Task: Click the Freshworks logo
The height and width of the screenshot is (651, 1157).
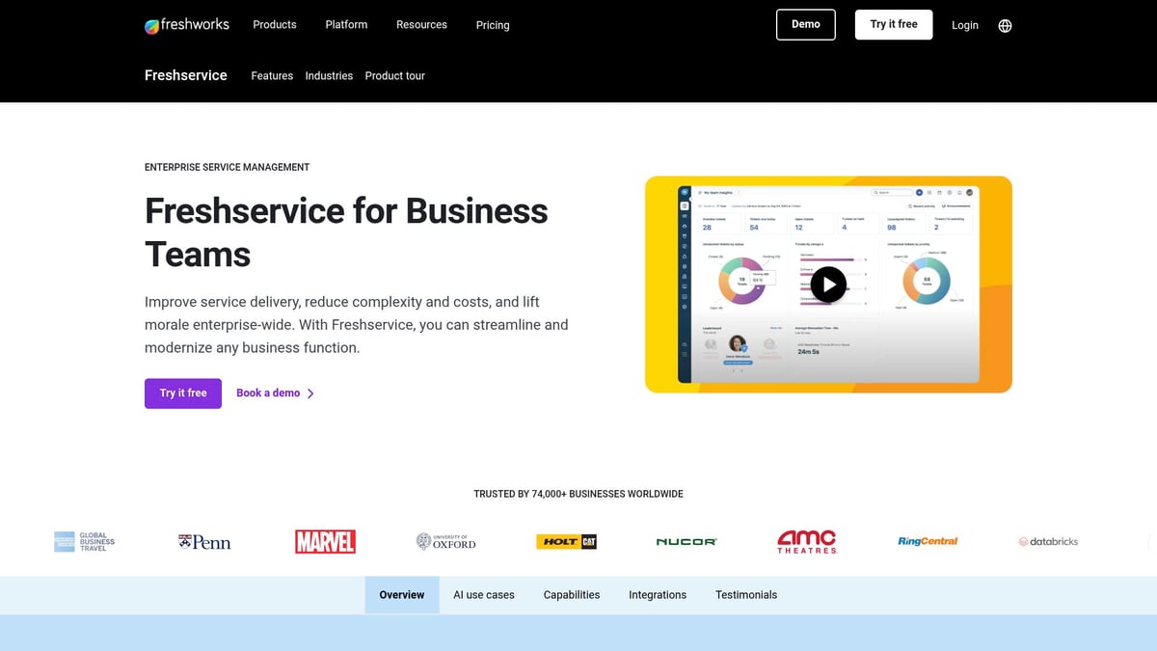Action: point(187,25)
